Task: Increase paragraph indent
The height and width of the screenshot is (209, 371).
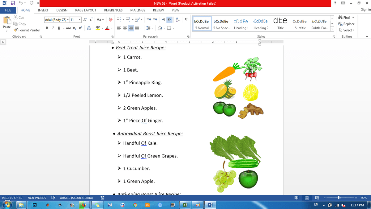Action: click(155, 20)
